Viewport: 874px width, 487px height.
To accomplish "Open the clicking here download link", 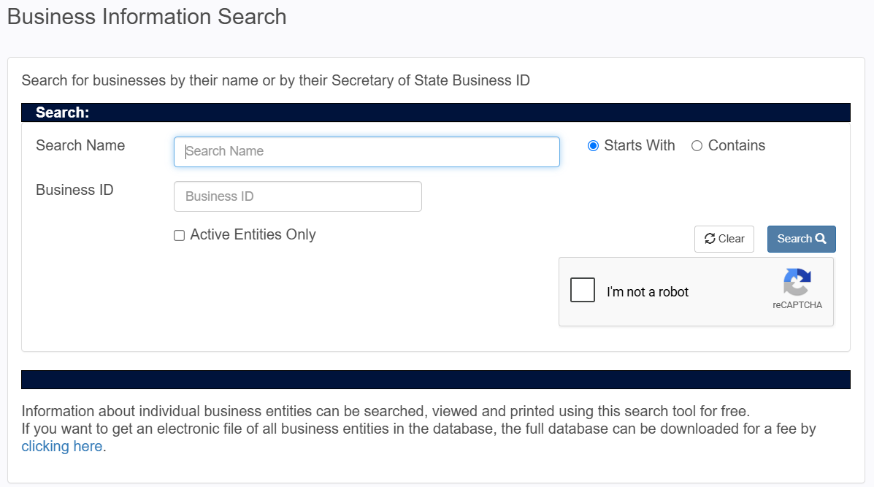I will coord(62,446).
